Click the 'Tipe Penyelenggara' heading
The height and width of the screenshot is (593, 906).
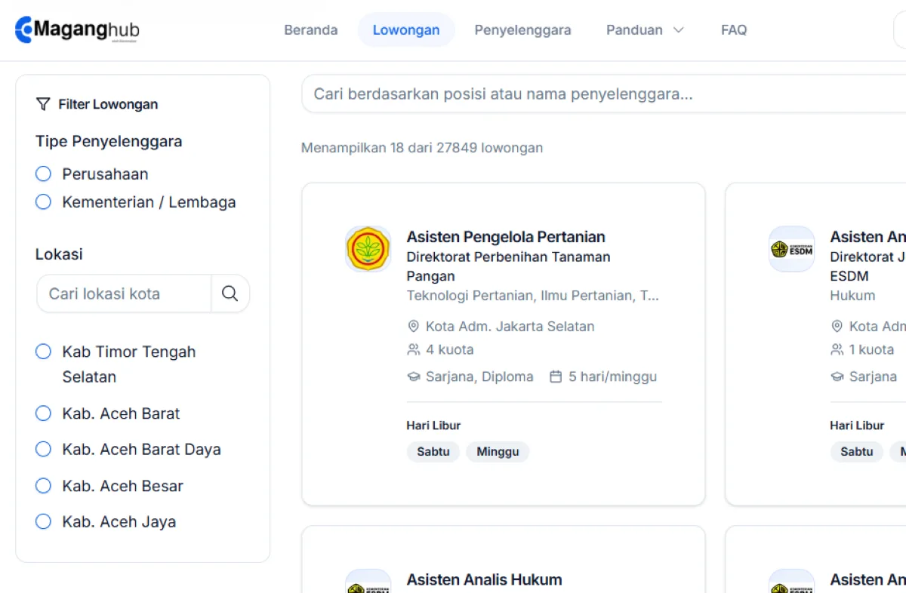click(109, 141)
